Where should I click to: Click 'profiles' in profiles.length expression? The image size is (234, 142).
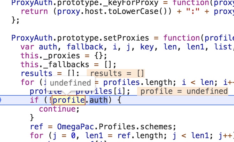pos(122,82)
